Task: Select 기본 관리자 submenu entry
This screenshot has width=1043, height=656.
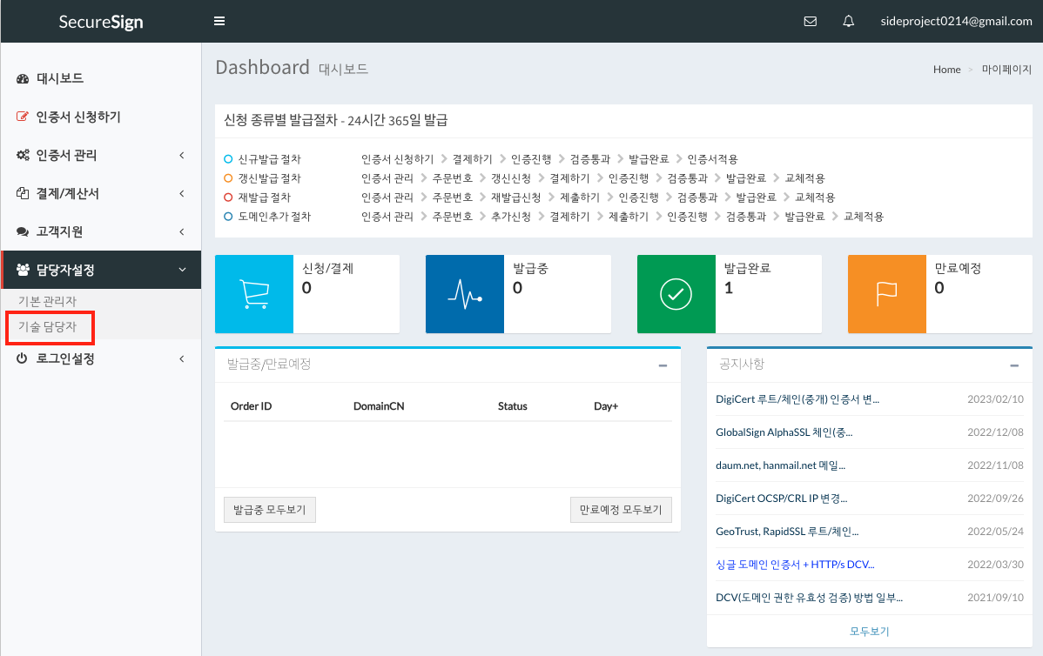Action: [47, 301]
